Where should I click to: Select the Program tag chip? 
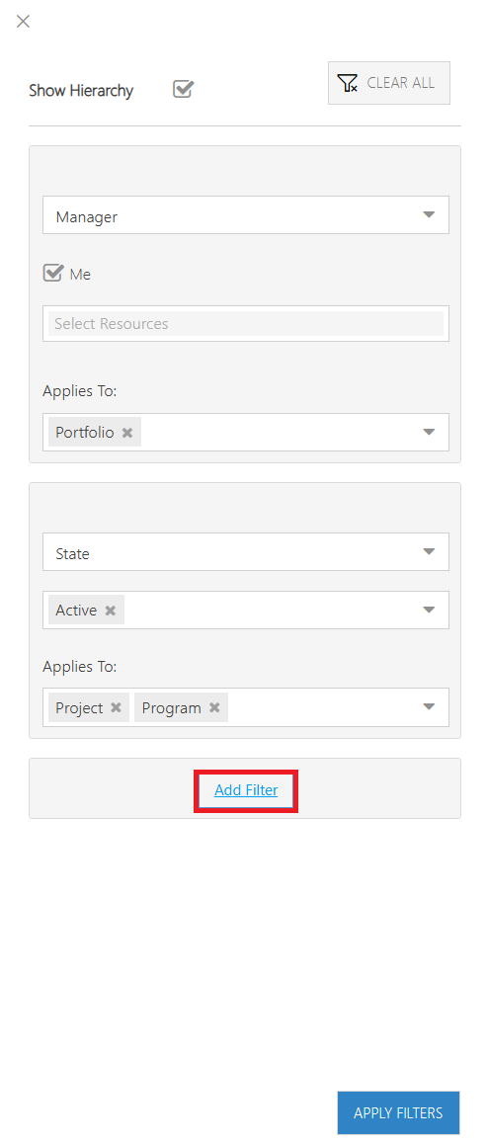tap(181, 707)
